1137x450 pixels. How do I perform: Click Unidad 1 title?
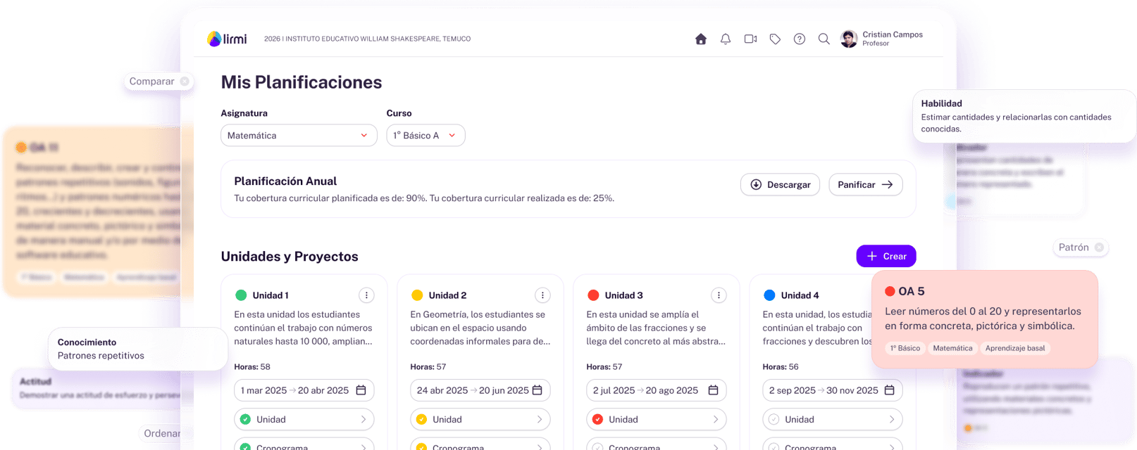click(271, 295)
